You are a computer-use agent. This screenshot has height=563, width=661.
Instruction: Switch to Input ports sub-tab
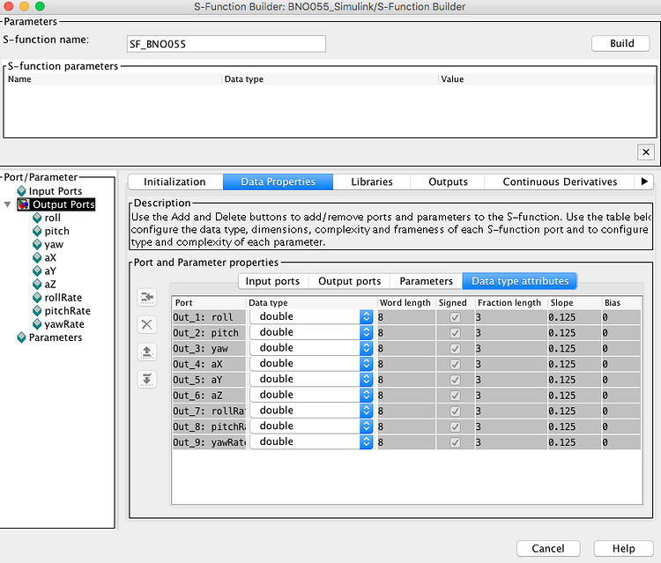click(272, 281)
